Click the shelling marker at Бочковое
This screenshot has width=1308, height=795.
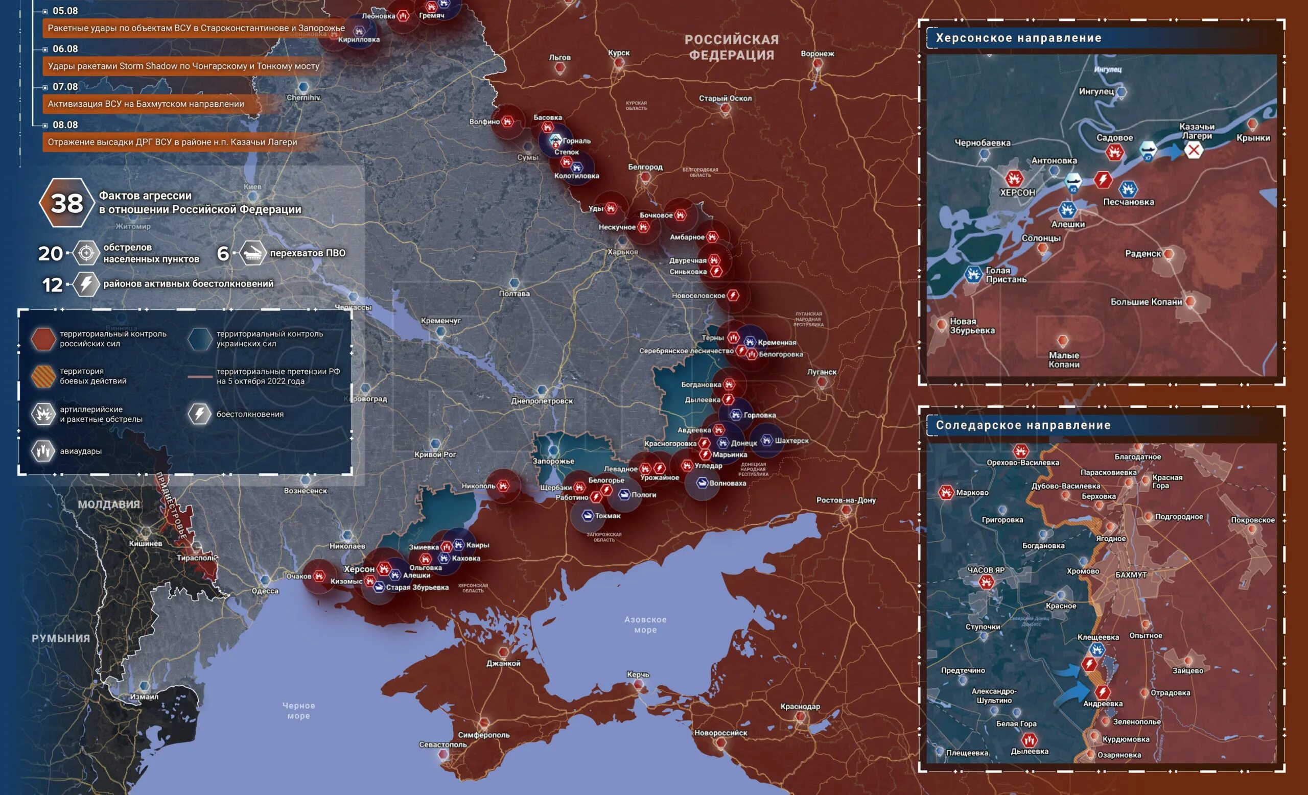[681, 215]
